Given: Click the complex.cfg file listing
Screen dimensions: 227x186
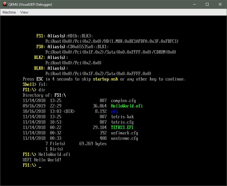Looking at the screenshot, I should [123, 101].
